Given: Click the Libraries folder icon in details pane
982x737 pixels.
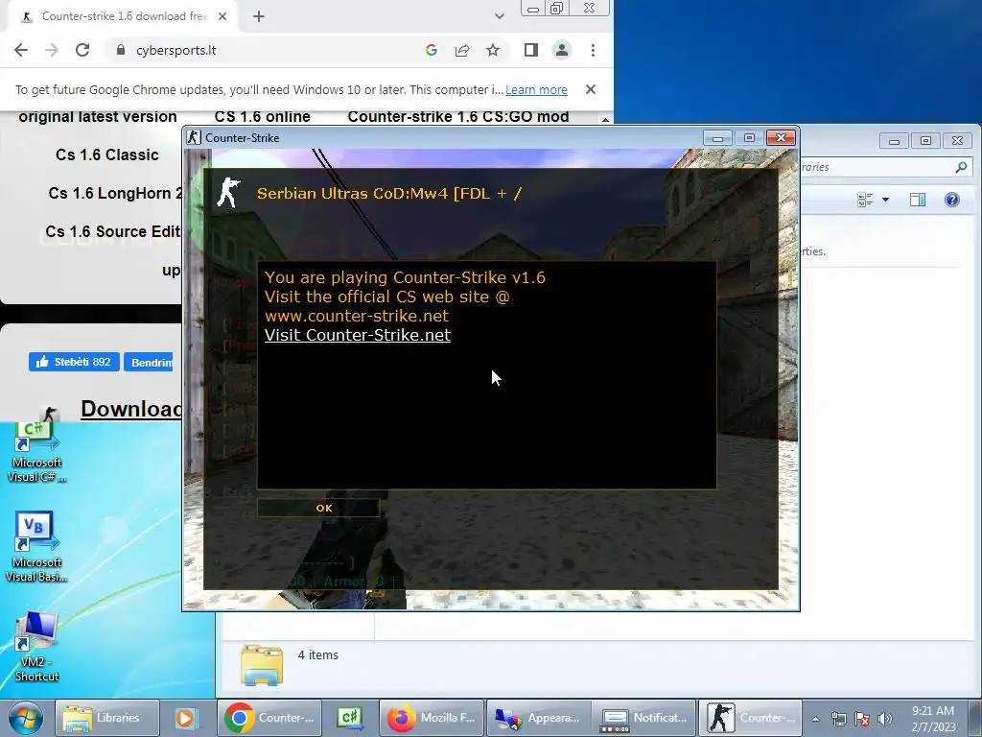Looking at the screenshot, I should tap(262, 665).
